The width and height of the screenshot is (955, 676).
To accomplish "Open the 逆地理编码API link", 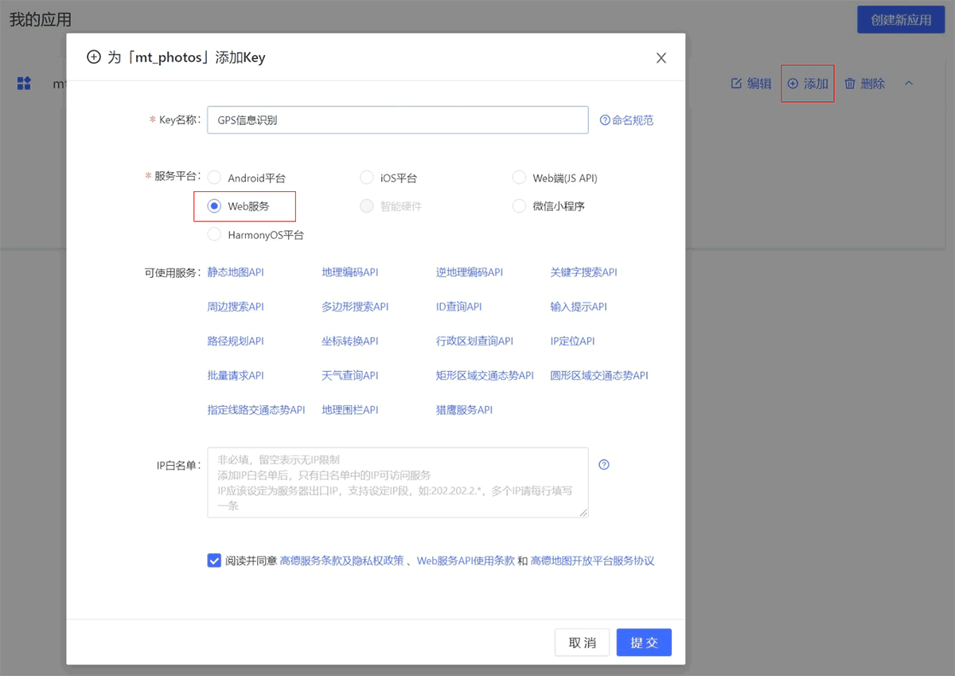I will (x=470, y=272).
